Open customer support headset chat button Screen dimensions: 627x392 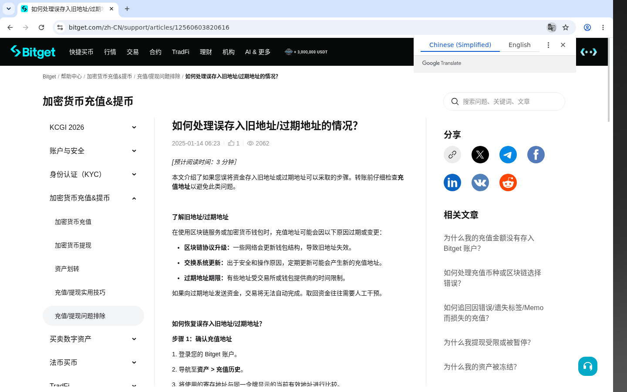[x=588, y=366]
